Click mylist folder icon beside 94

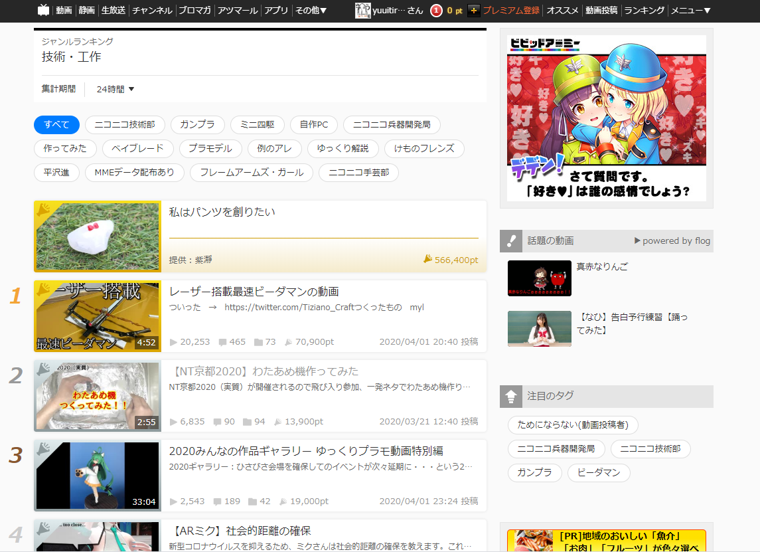(247, 422)
